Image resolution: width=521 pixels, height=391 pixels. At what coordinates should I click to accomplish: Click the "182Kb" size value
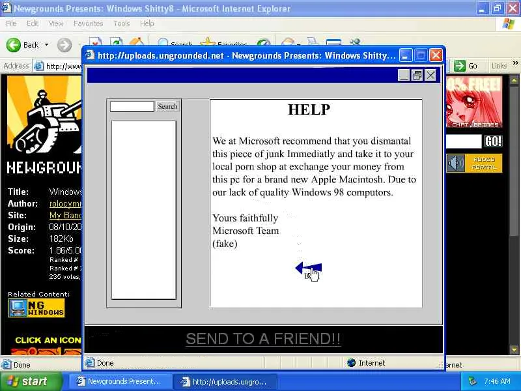61,239
